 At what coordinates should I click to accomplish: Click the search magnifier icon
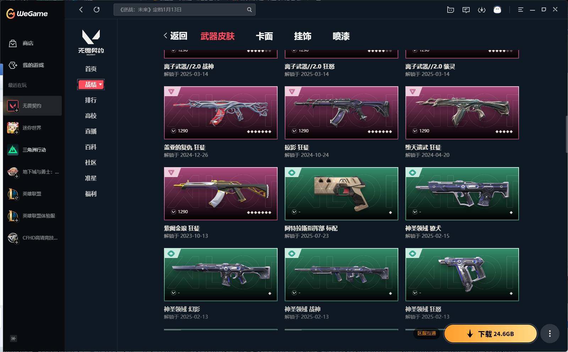250,10
